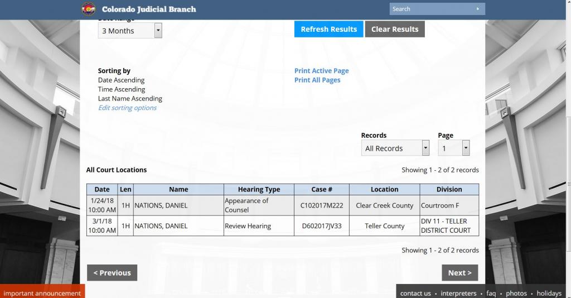Image resolution: width=571 pixels, height=298 pixels.
Task: Open the Page number dropdown
Action: tap(453, 148)
